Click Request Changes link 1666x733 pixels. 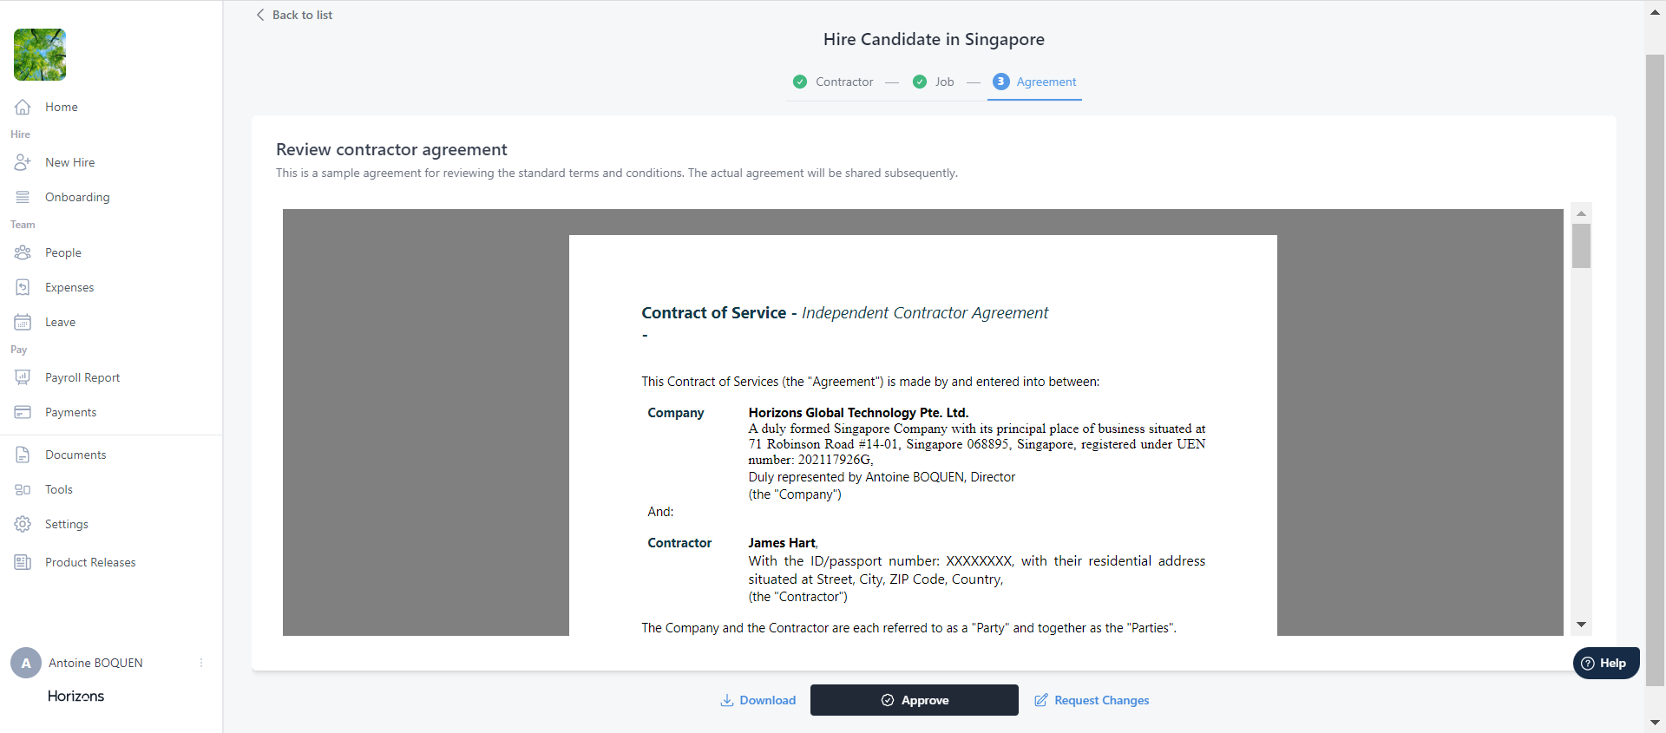click(1092, 700)
